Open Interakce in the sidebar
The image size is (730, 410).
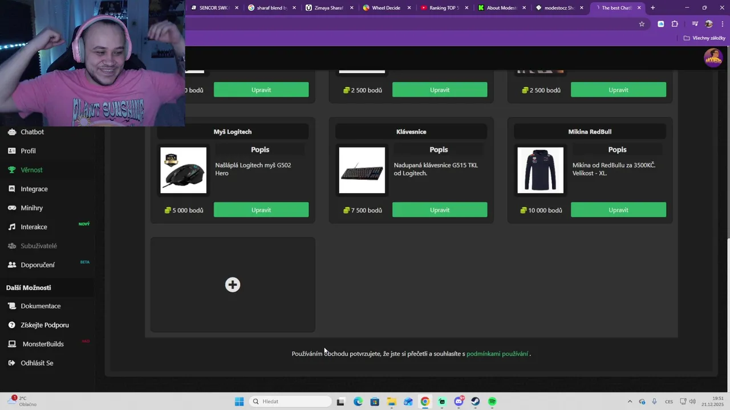[34, 227]
